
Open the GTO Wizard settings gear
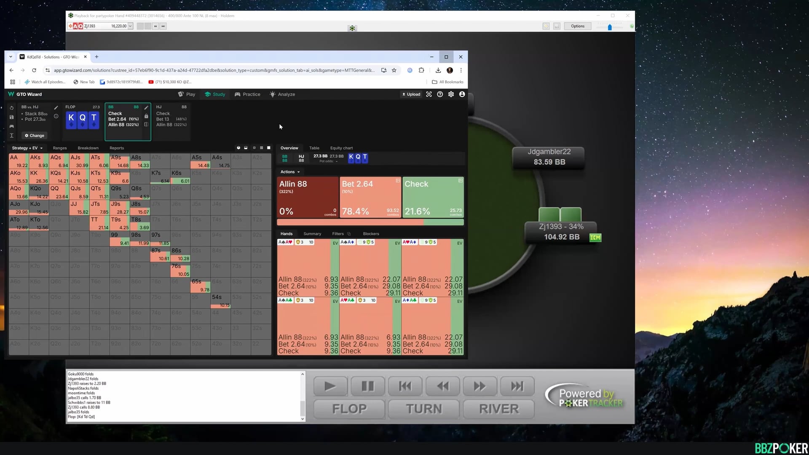[x=451, y=94]
